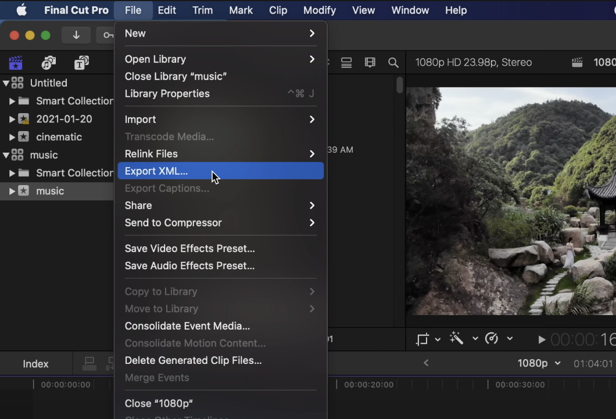Open enhancements dropdown chevron

pos(475,338)
